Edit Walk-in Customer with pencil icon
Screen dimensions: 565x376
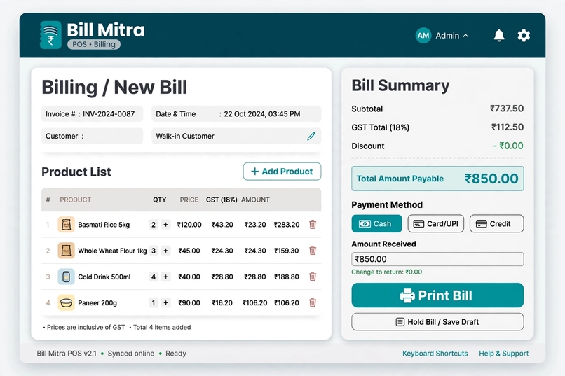[x=311, y=136]
